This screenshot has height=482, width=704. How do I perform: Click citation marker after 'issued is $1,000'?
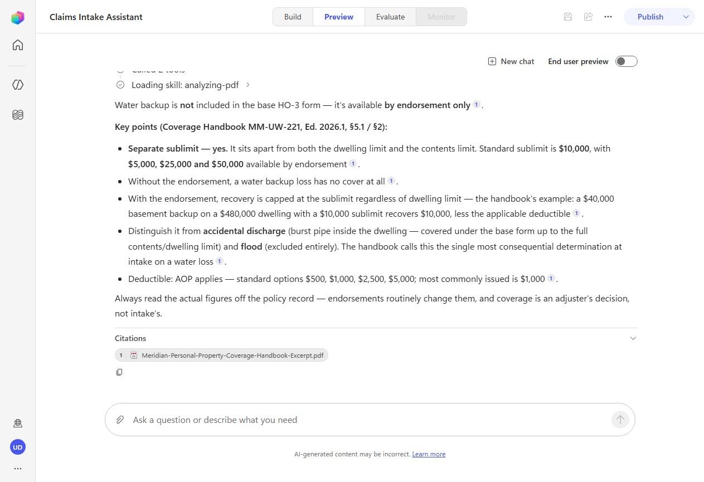[551, 278]
